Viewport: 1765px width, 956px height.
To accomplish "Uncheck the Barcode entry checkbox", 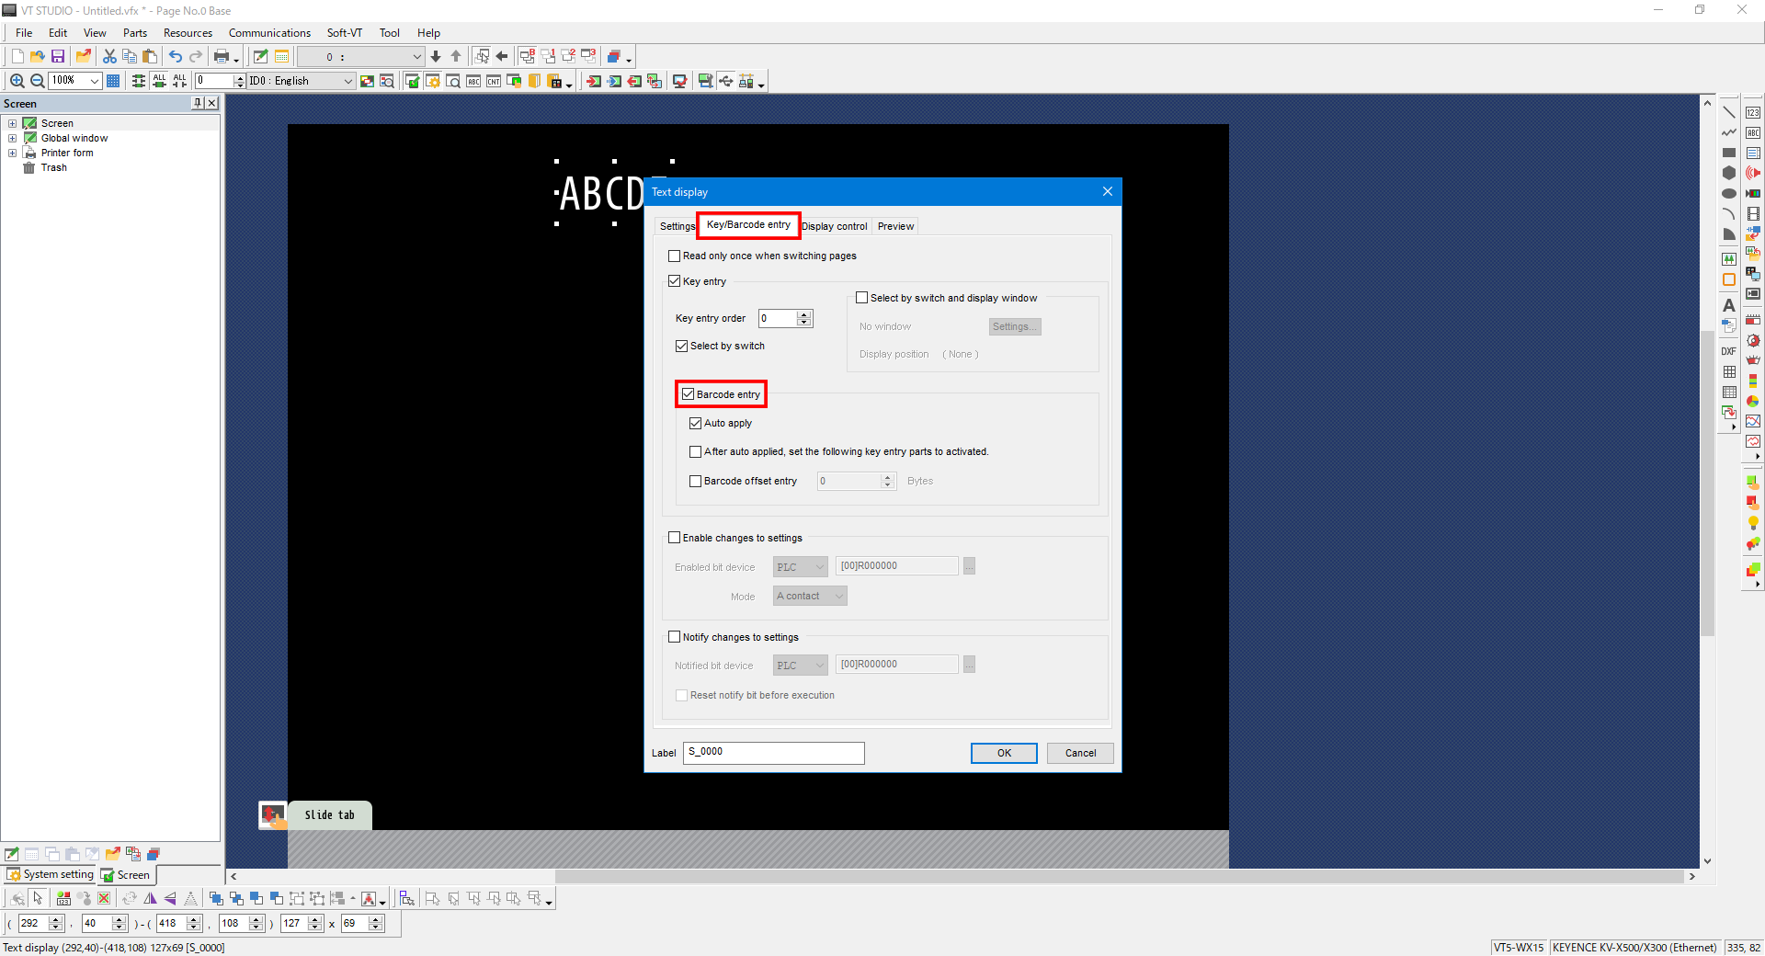I will pyautogui.click(x=689, y=394).
